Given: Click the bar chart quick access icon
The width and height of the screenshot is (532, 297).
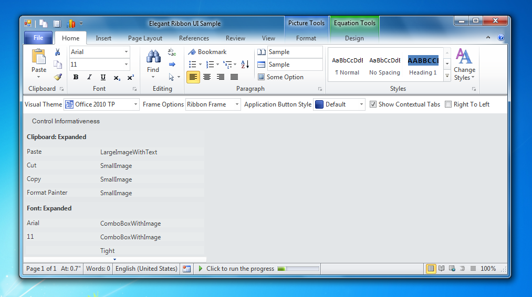Looking at the screenshot, I should coord(71,24).
